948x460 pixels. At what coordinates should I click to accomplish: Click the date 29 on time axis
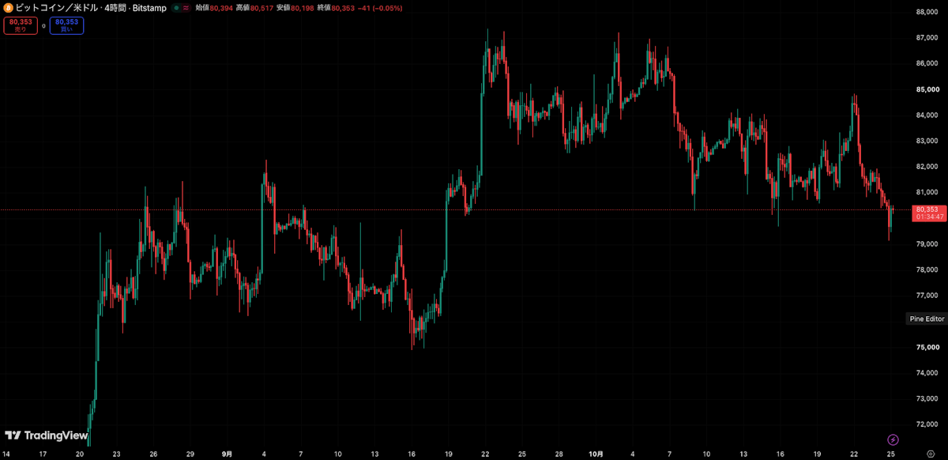(190, 454)
